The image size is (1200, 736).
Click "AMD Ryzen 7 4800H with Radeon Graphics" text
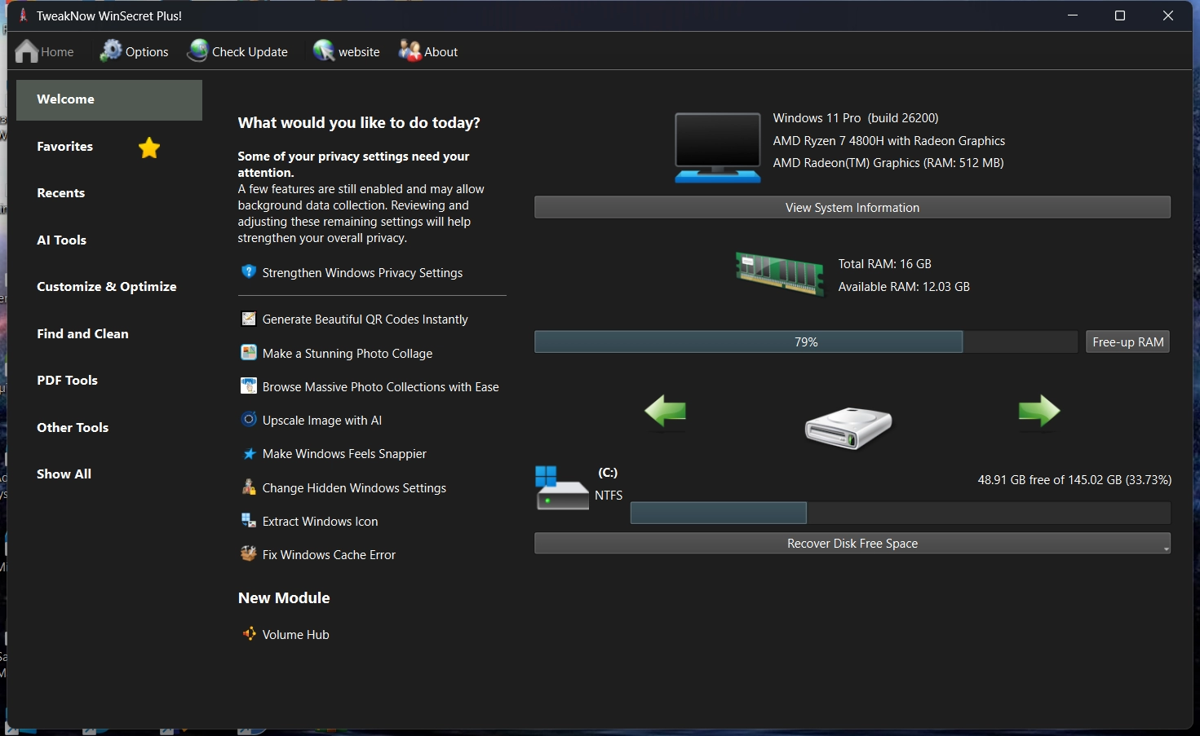[x=889, y=141]
